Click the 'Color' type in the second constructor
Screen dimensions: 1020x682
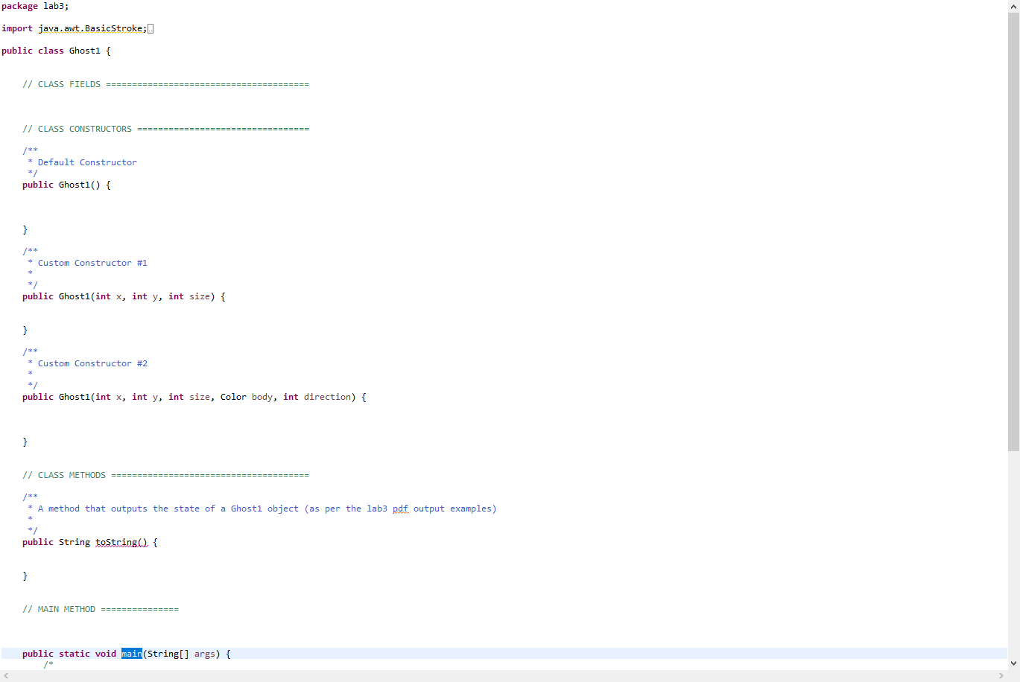232,397
